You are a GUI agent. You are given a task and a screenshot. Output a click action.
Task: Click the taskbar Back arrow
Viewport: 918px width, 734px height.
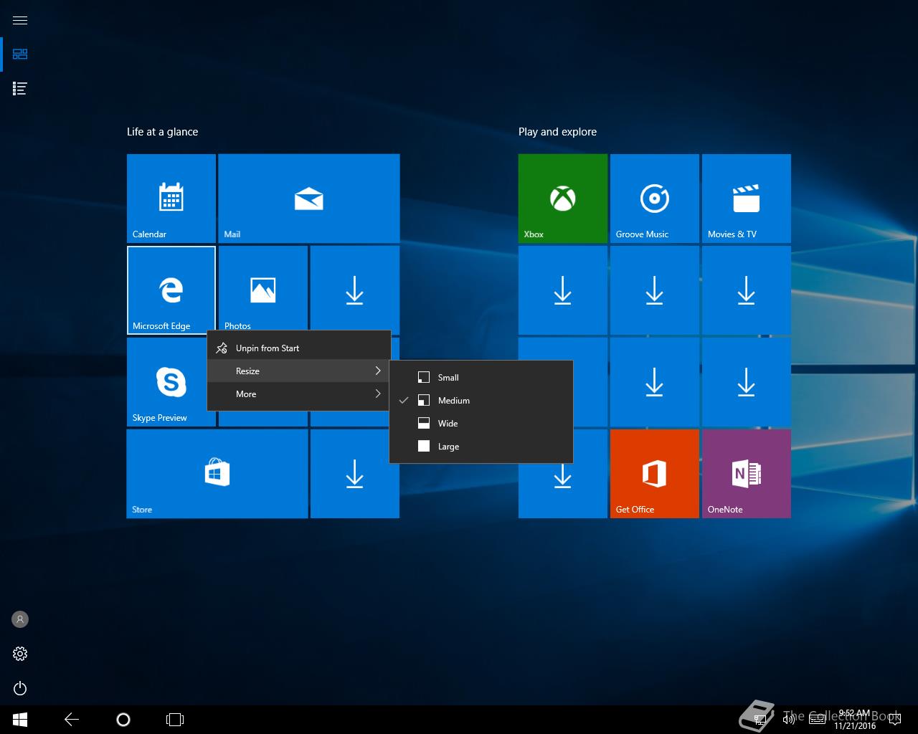point(72,720)
